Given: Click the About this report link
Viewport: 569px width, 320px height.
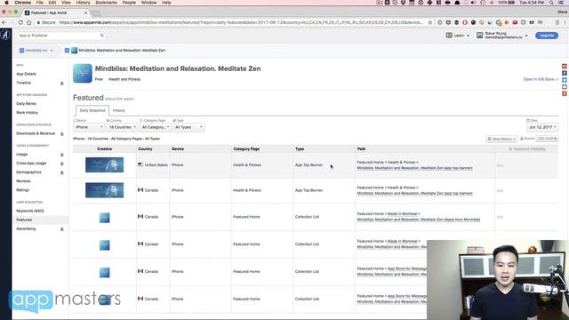Looking at the screenshot, I should pos(119,99).
